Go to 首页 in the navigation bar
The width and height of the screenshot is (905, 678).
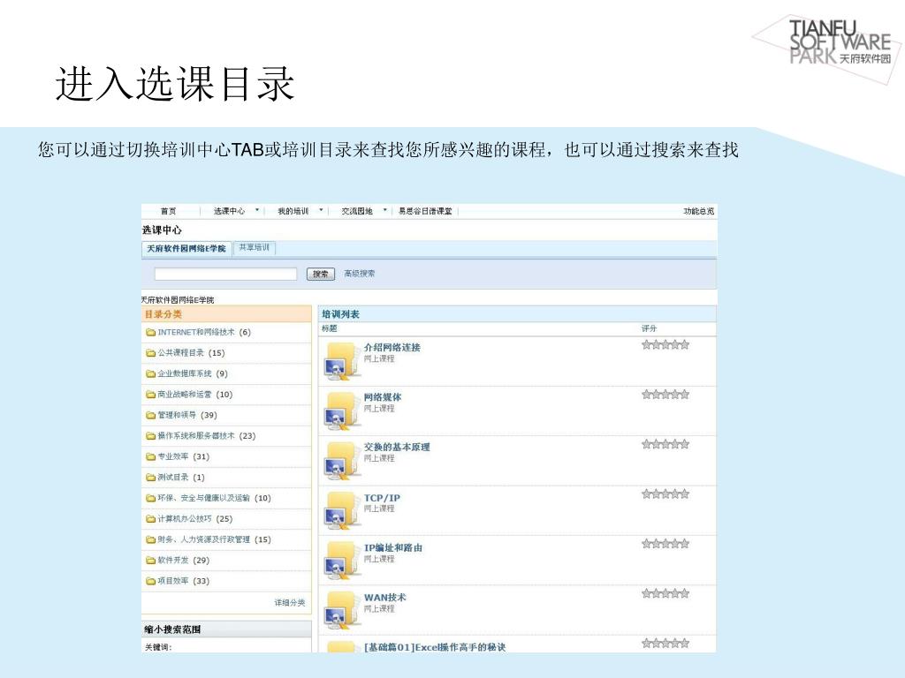coord(168,211)
